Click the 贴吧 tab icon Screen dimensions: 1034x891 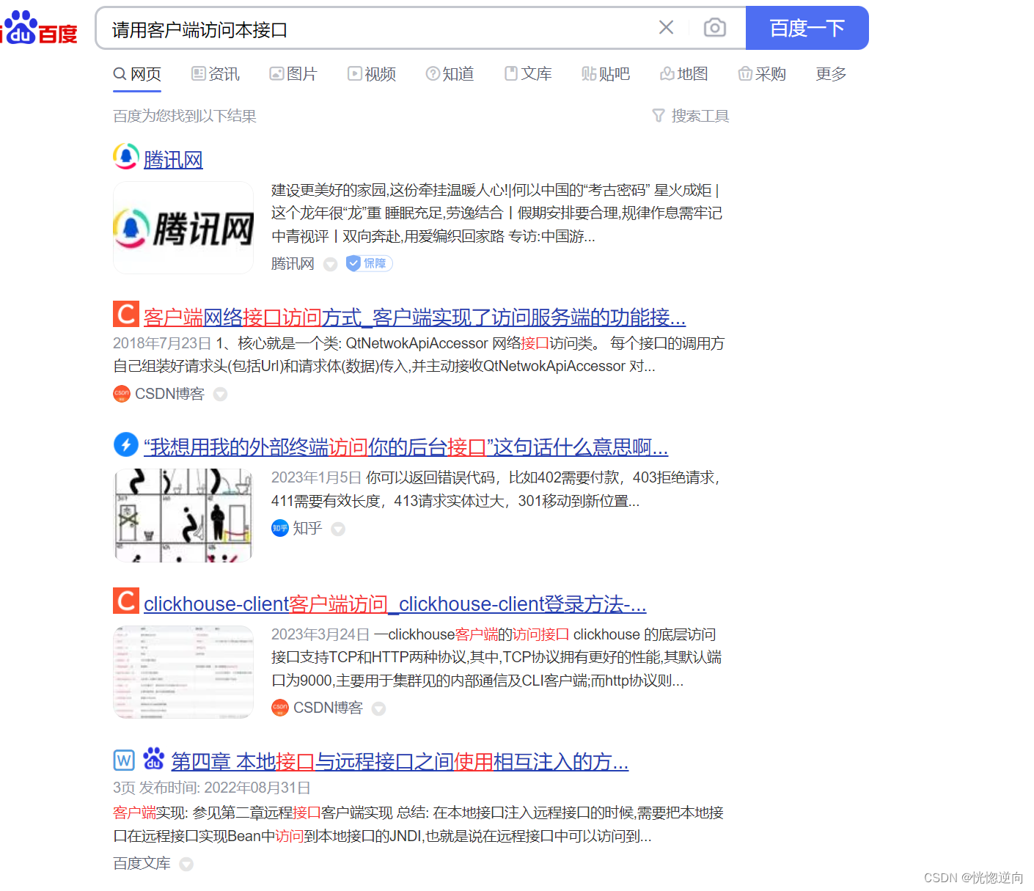tap(588, 73)
